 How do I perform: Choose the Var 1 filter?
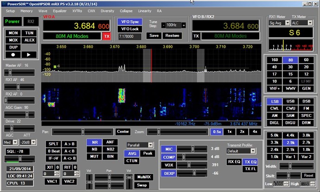[290, 157]
